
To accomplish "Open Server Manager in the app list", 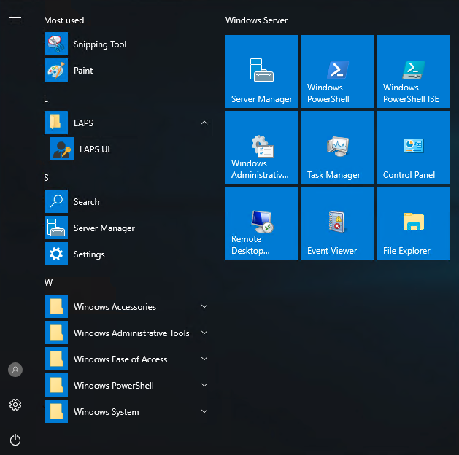I will tap(127, 227).
